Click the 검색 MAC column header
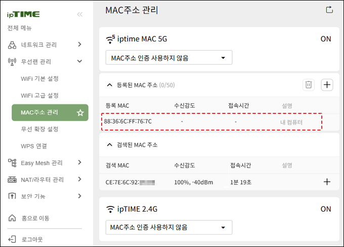The width and height of the screenshot is (344, 247). point(117,166)
